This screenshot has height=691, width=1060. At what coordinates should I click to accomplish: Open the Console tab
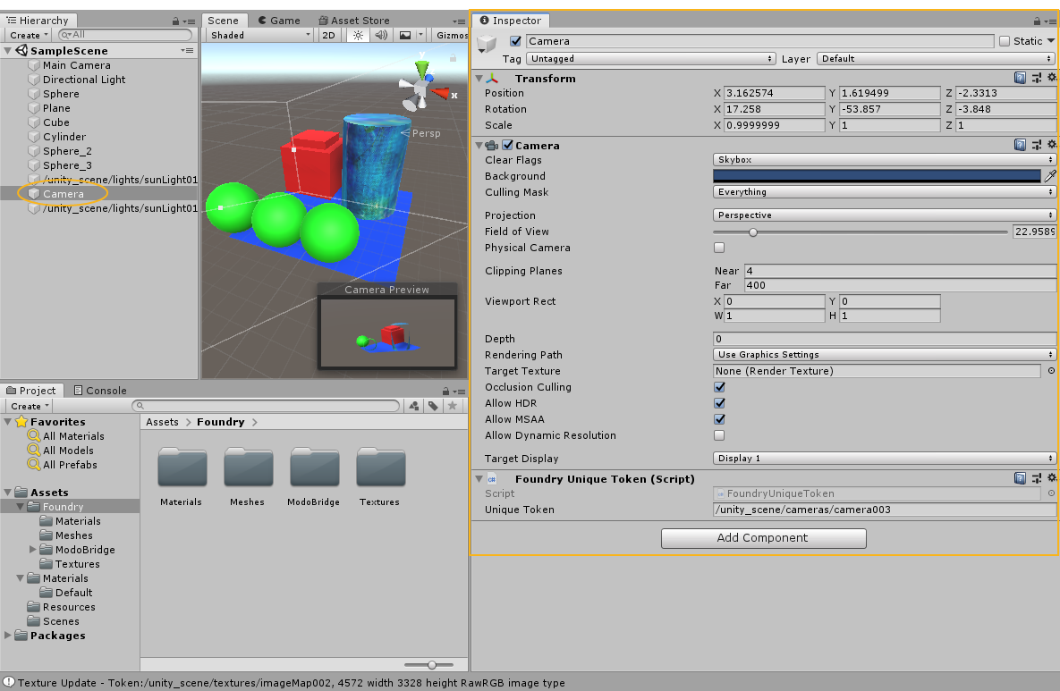pos(100,391)
